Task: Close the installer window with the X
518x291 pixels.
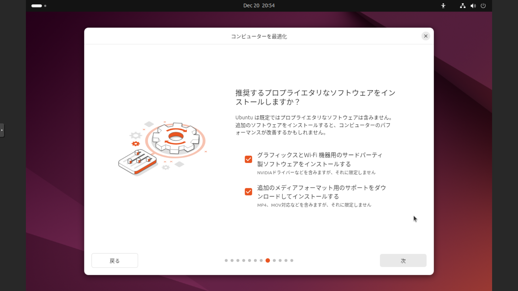Action: (x=426, y=36)
